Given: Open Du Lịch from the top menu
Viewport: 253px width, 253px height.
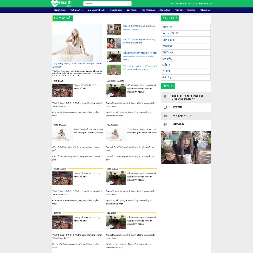Looking at the screenshot, I should pyautogui.click(x=191, y=10).
